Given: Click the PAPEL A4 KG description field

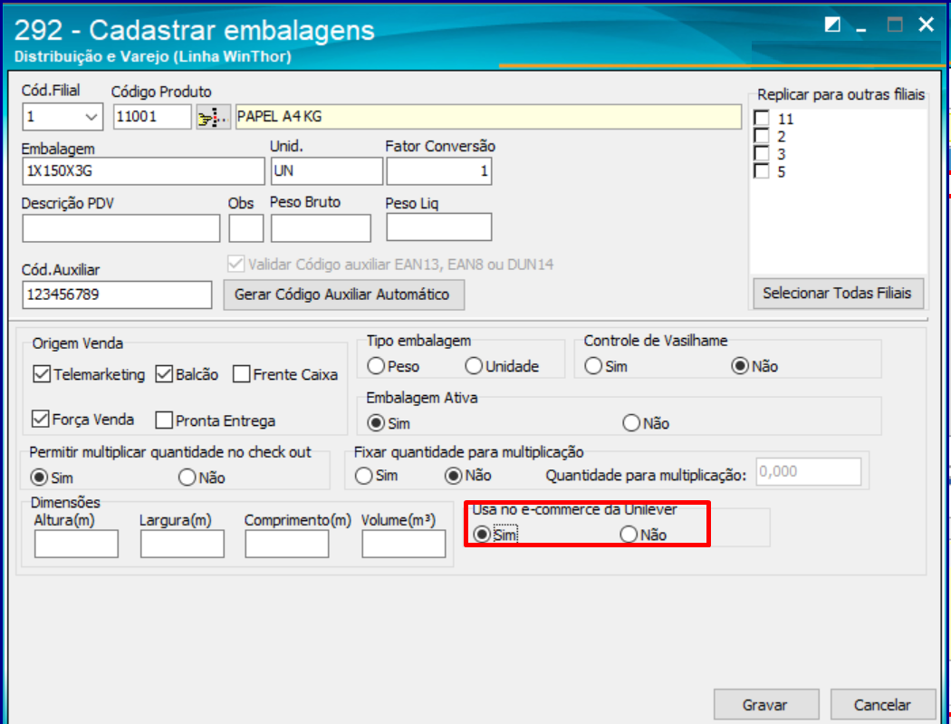Looking at the screenshot, I should coord(488,117).
